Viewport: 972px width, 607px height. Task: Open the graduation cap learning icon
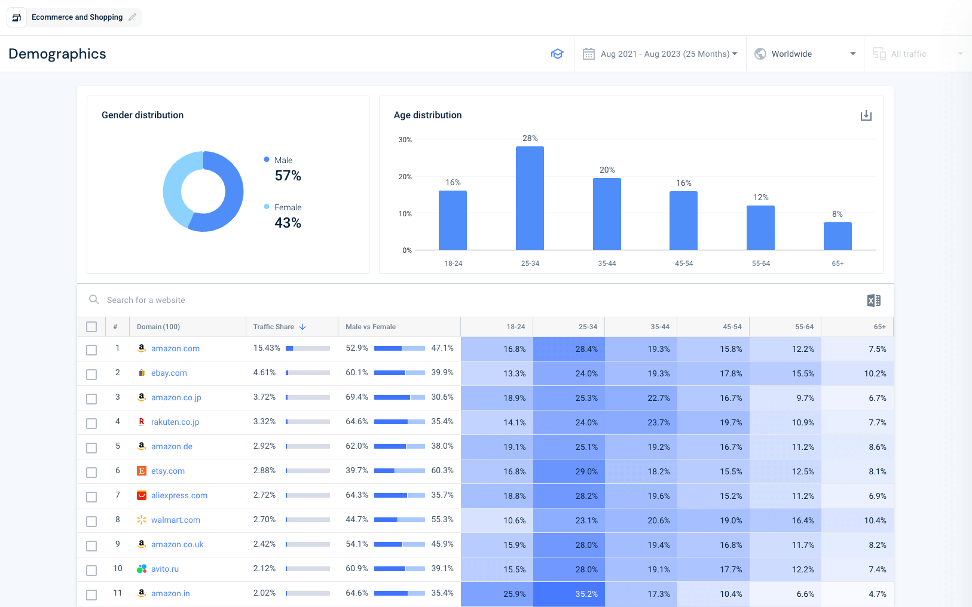pos(557,54)
